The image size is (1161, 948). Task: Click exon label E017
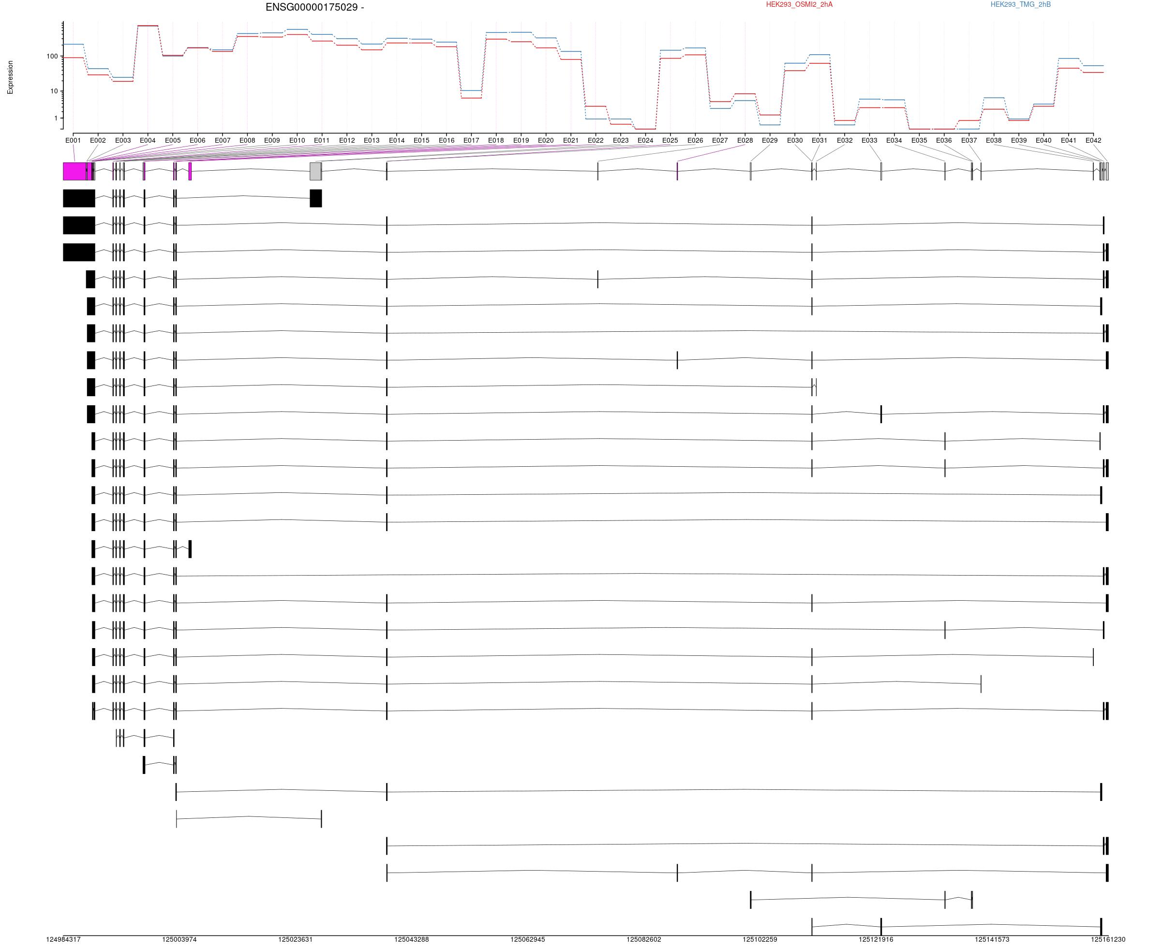(471, 140)
